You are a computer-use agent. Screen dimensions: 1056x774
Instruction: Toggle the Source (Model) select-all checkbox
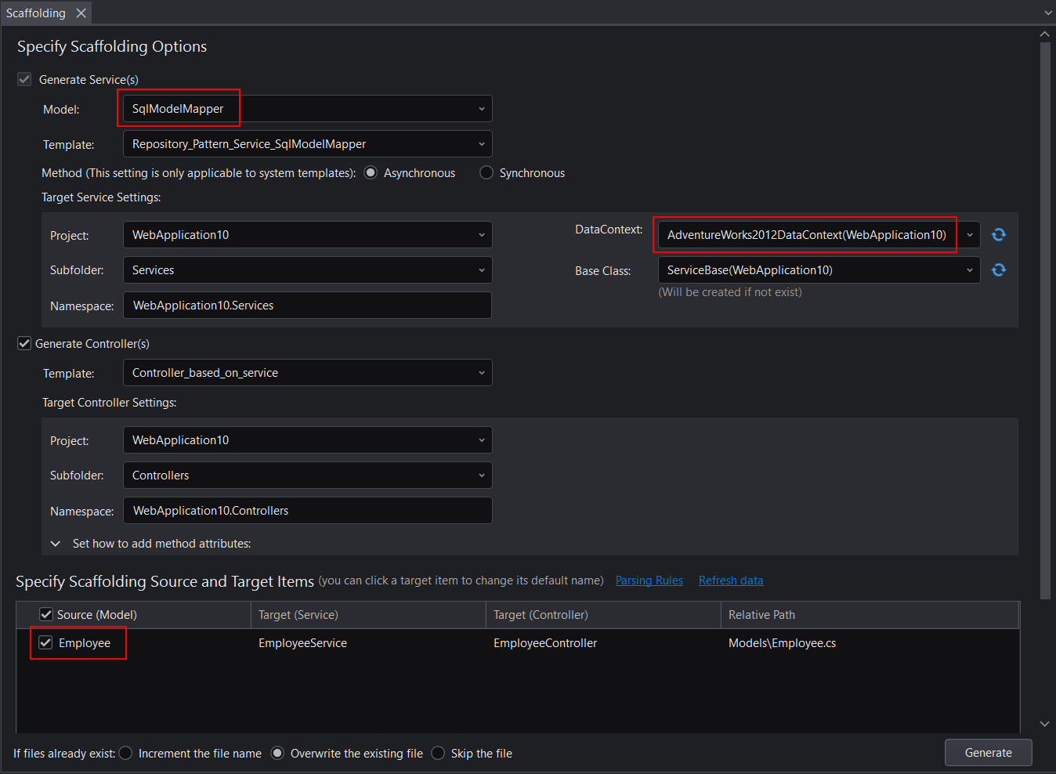click(46, 615)
